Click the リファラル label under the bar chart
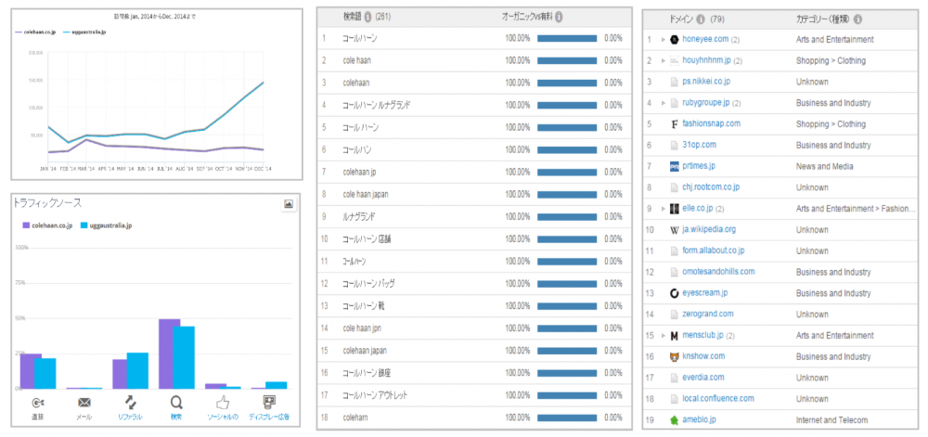 [130, 418]
